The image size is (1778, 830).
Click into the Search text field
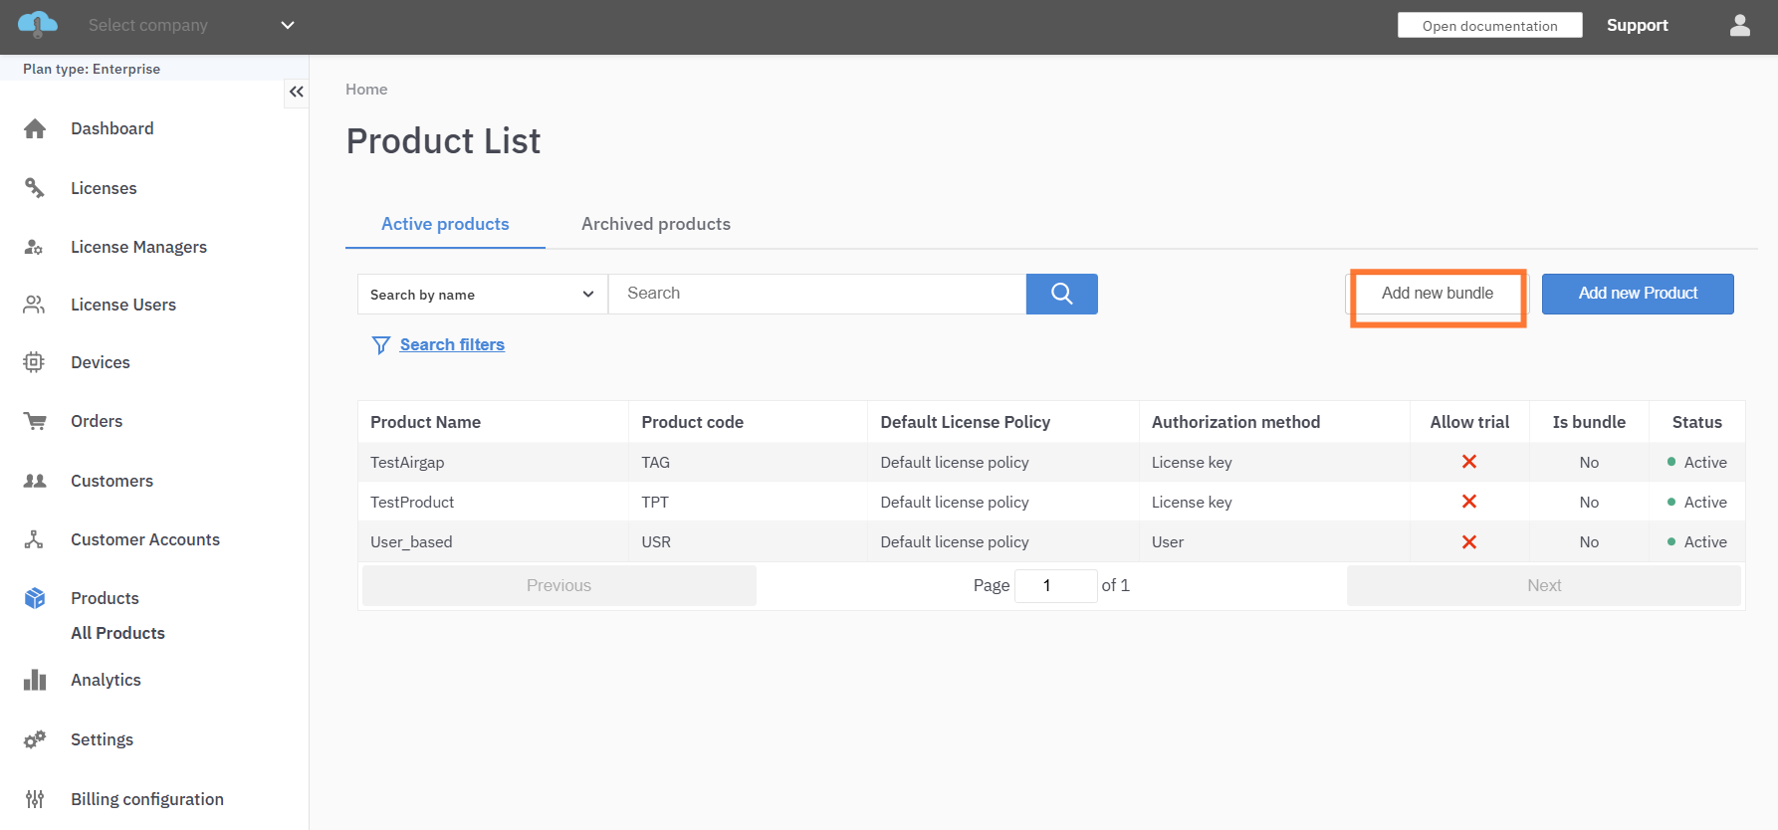[816, 294]
